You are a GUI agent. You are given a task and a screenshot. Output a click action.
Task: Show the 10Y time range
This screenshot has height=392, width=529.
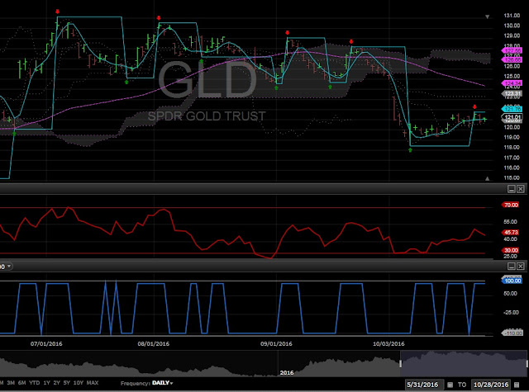pyautogui.click(x=79, y=383)
